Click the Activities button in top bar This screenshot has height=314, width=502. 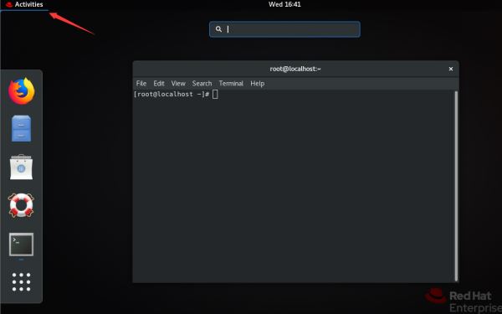coord(28,4)
